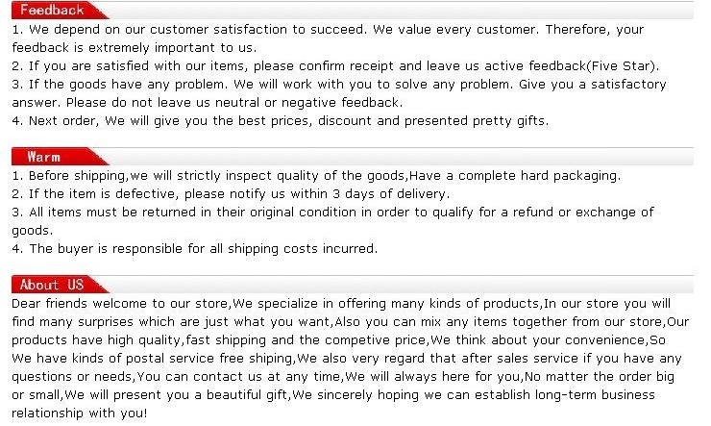
Task: Click the 'customer satisfaction to succeed' sentence
Action: 257,30
